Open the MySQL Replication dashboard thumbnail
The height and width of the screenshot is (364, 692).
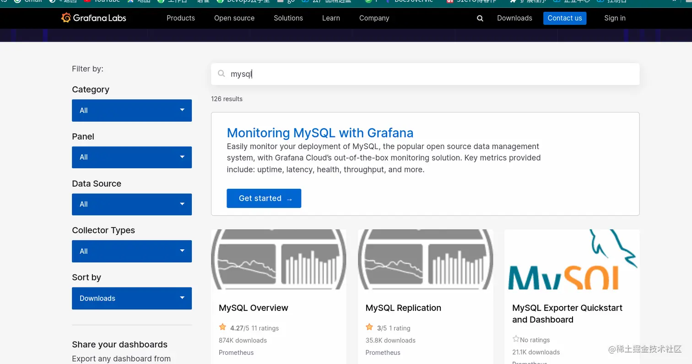coord(426,259)
